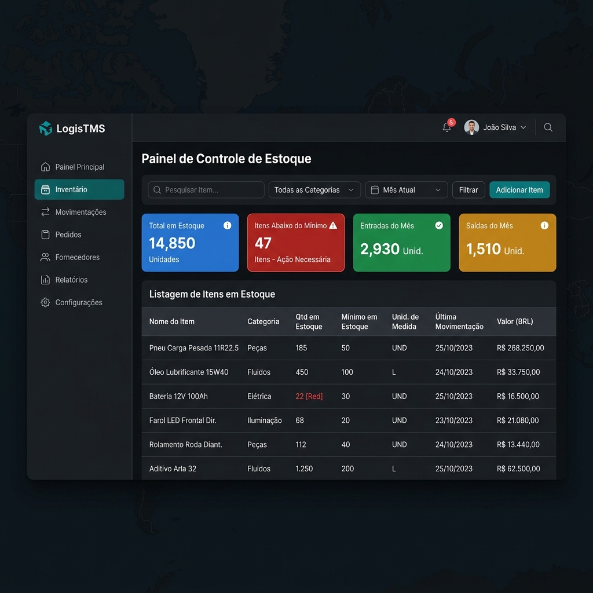Click the LogisTMS logo icon
The height and width of the screenshot is (593, 593).
pyautogui.click(x=46, y=128)
